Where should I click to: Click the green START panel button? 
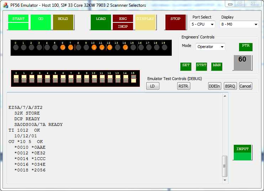(x=18, y=22)
